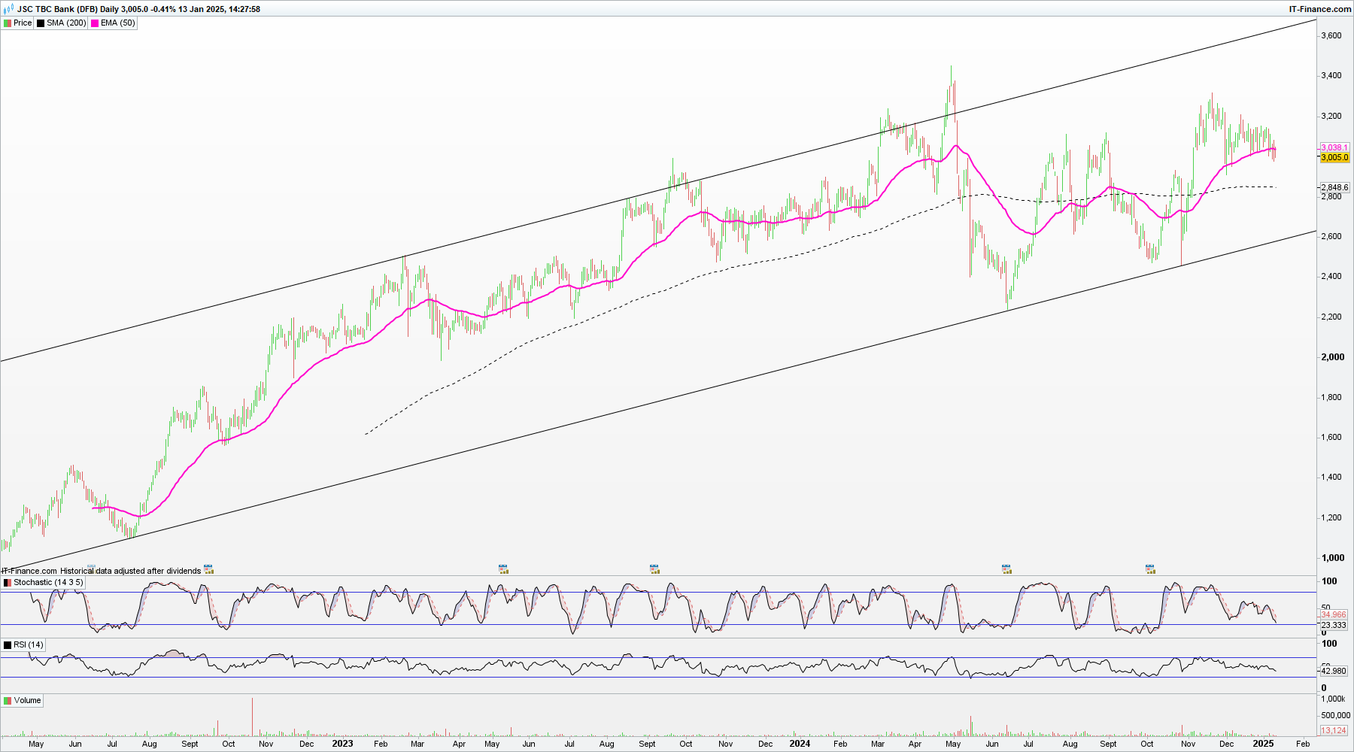Click the 1,000k volume axis label

pyautogui.click(x=1334, y=699)
